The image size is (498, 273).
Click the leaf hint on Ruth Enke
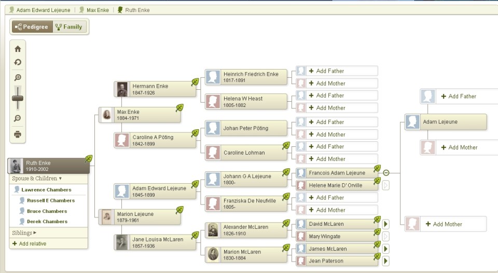coord(89,159)
